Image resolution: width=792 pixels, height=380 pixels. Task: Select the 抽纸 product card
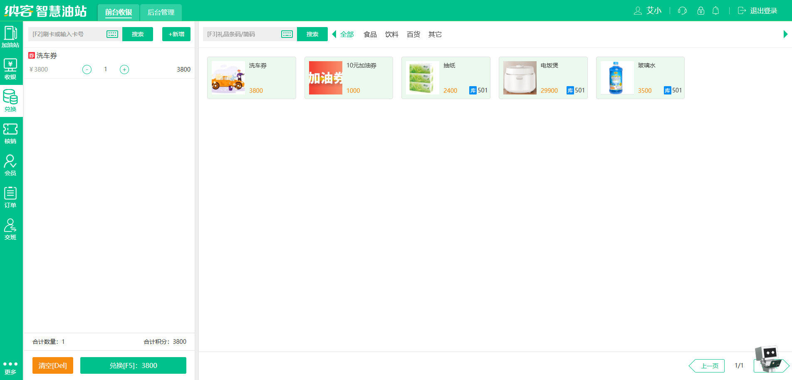pyautogui.click(x=446, y=78)
